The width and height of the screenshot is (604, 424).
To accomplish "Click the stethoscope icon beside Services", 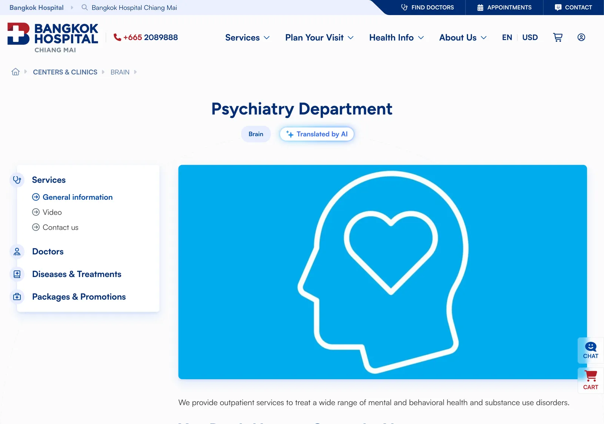I will click(x=17, y=180).
